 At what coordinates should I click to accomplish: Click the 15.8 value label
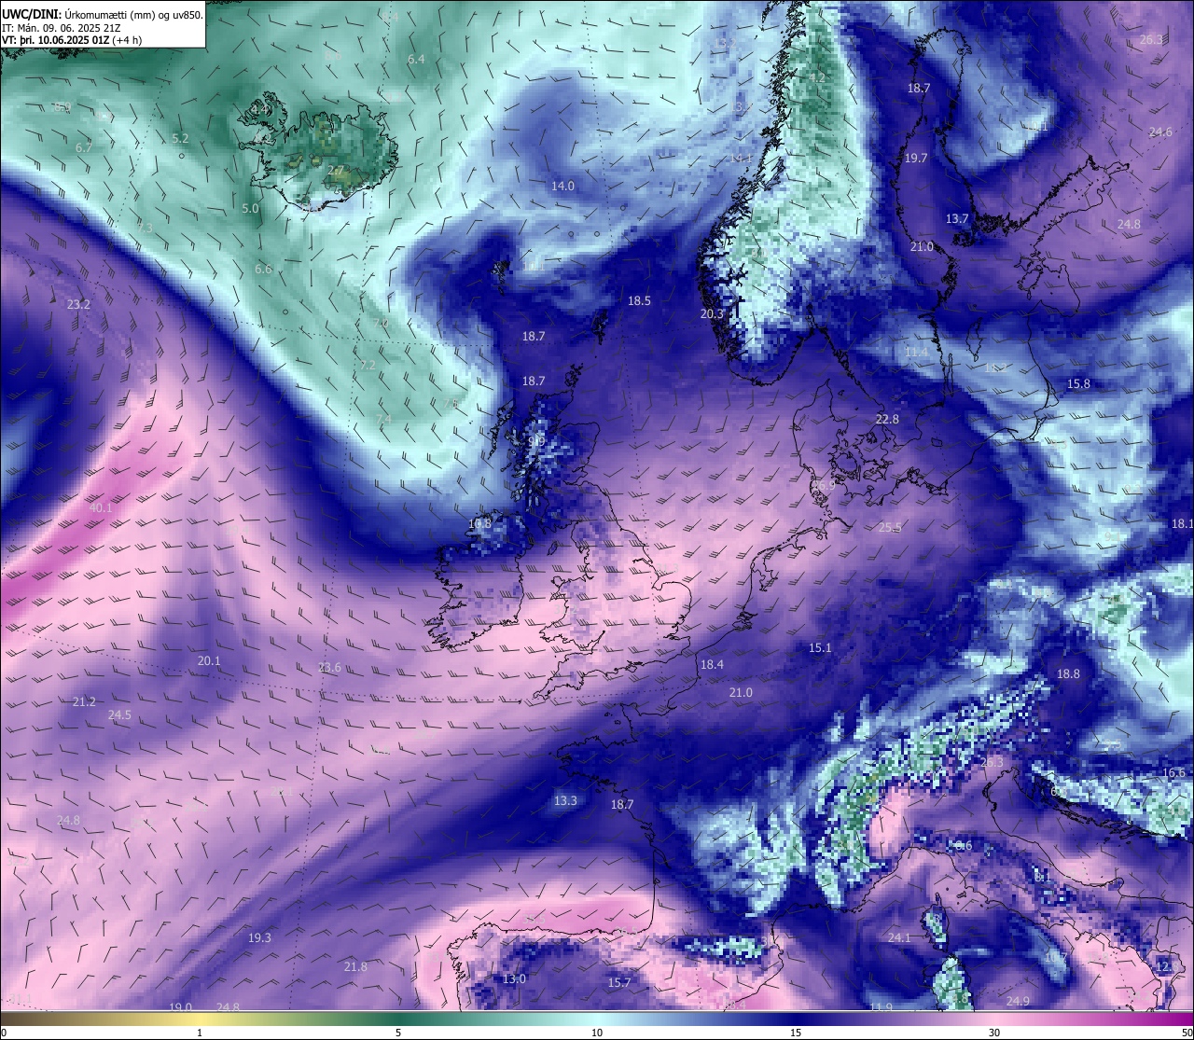[x=1078, y=383]
